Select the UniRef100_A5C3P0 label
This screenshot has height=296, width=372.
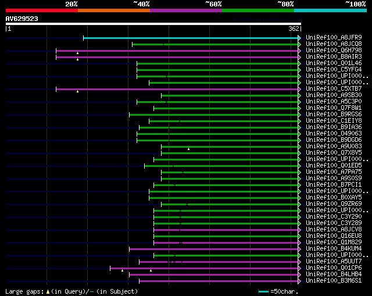coord(334,102)
